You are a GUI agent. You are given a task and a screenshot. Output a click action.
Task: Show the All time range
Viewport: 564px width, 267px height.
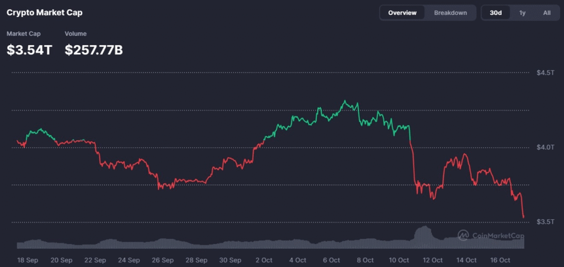546,13
